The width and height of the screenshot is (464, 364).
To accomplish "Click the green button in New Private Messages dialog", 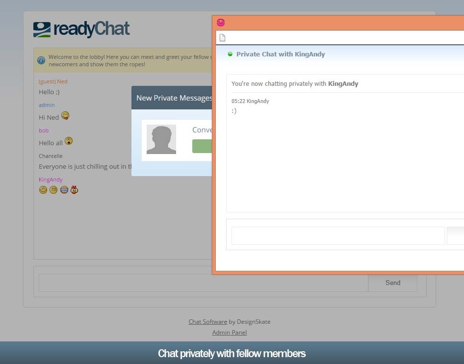I will (x=202, y=146).
